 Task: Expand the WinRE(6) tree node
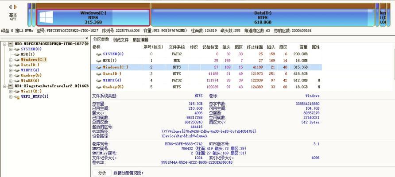tap(11, 81)
